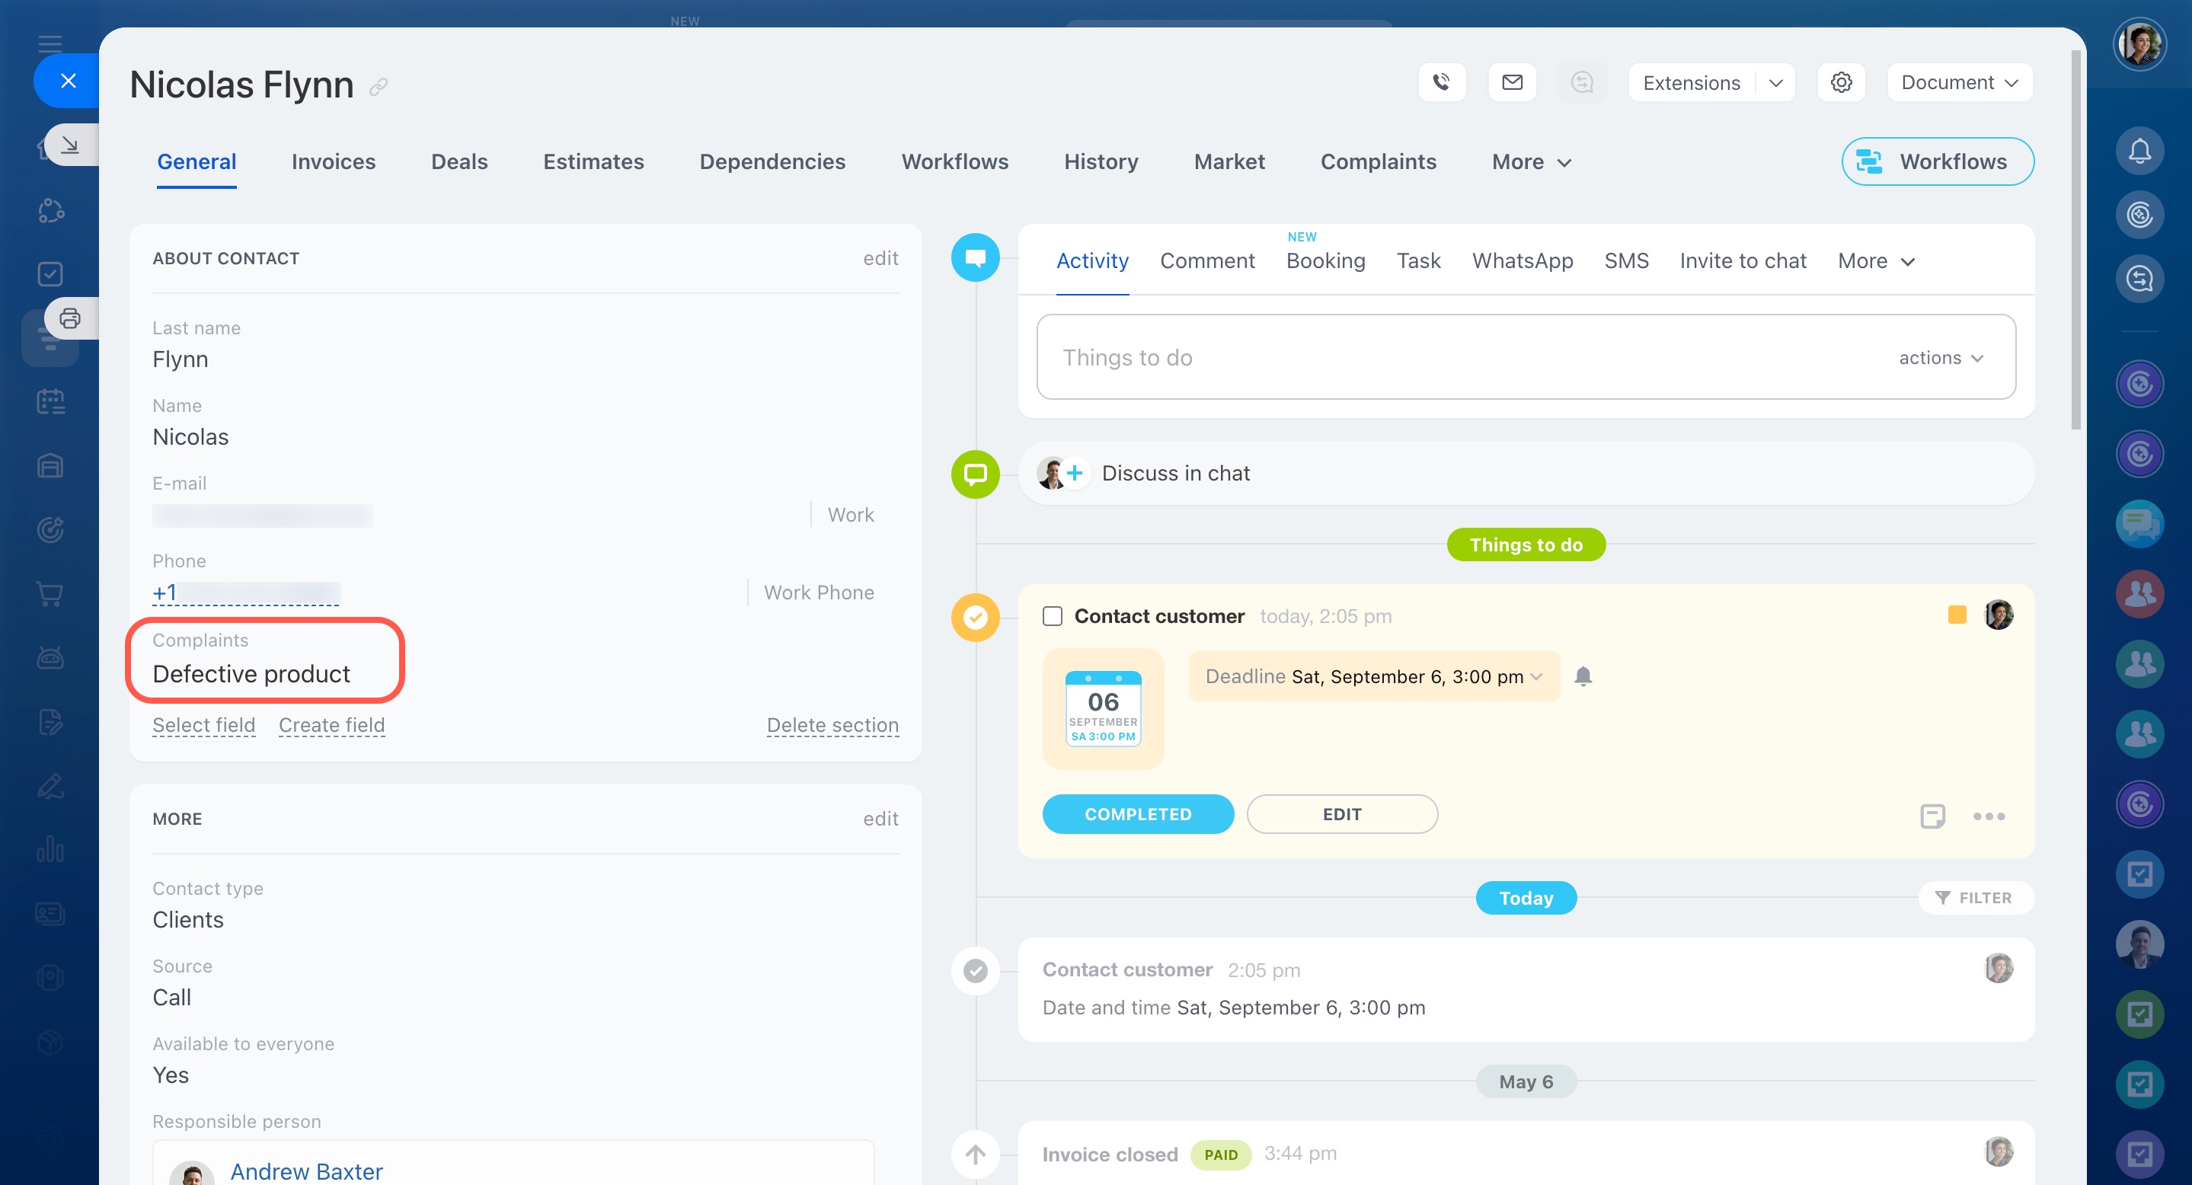The width and height of the screenshot is (2192, 1185).
Task: Click the three-dots menu on Contact customer card
Action: pyautogui.click(x=1989, y=816)
